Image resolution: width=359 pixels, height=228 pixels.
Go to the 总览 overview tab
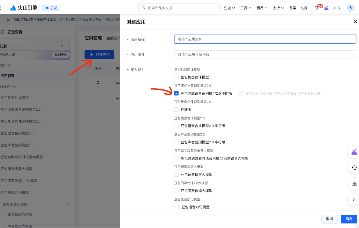pos(51,8)
